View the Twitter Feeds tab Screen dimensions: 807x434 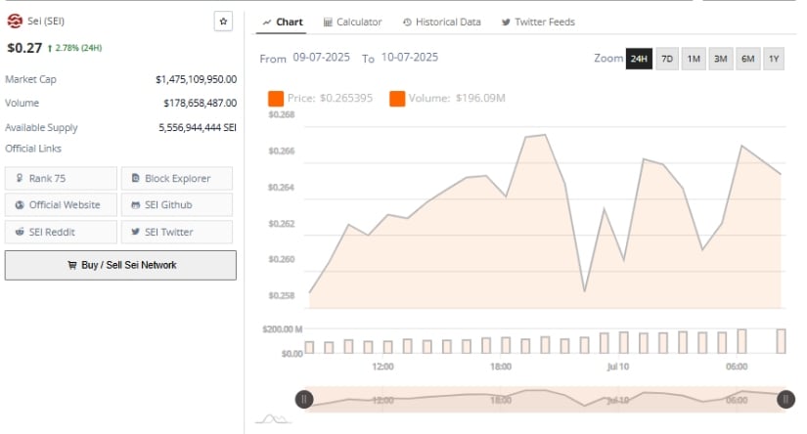[x=538, y=22]
